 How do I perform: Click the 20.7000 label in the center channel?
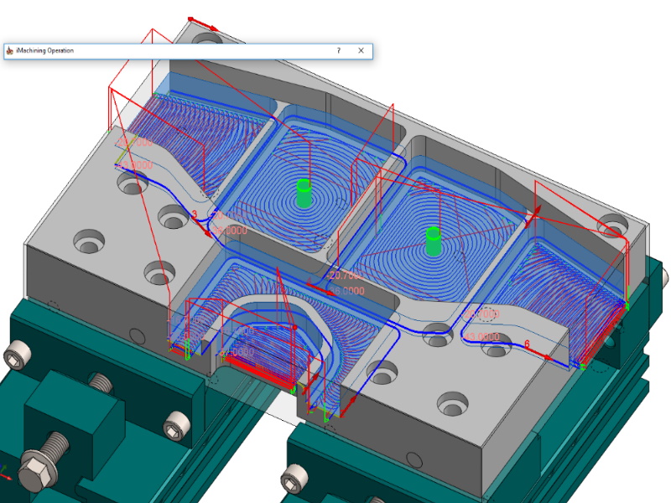coord(346,276)
